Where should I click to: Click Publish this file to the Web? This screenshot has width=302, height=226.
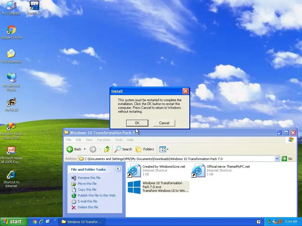point(93,195)
